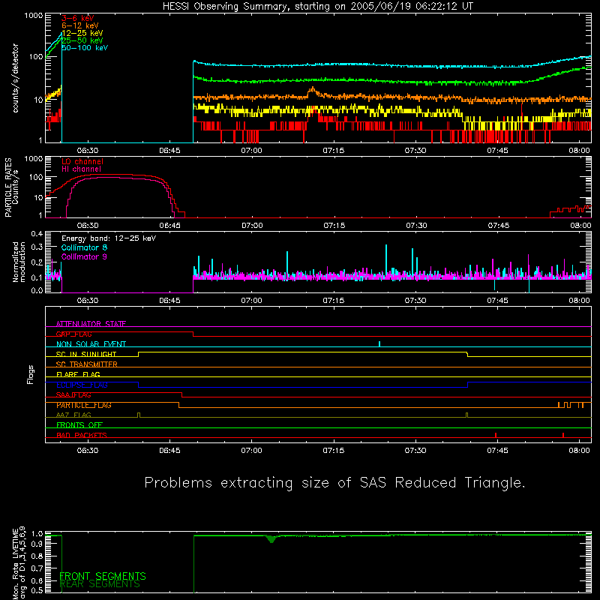The width and height of the screenshot is (600, 600).
Task: Click the SC_IN_SUNLIGHT rising step near 06:39
Action: (139, 354)
